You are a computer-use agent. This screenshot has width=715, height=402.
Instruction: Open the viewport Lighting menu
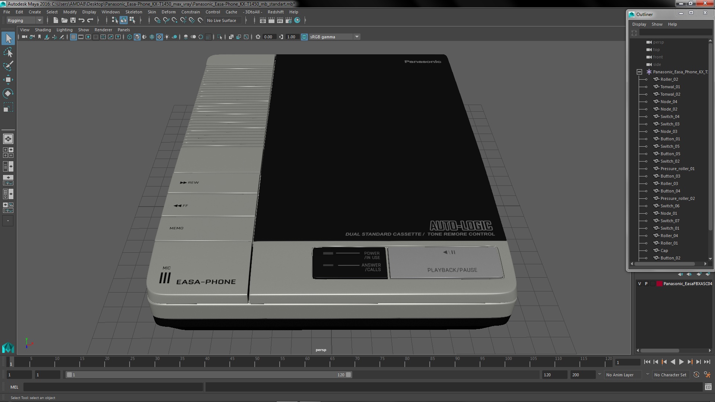click(64, 30)
